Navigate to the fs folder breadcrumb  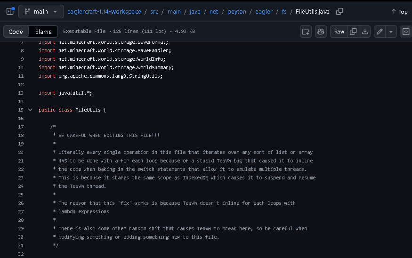[x=284, y=12]
